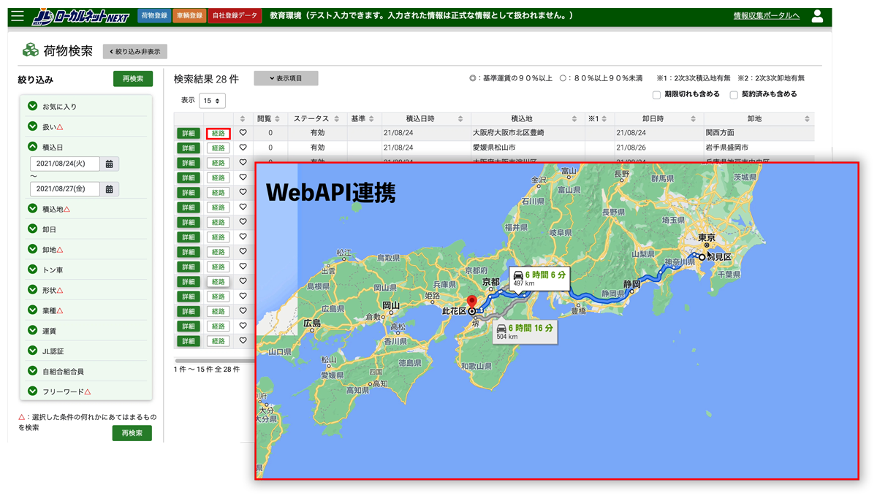Select the 6時間6分 497 km route label

pyautogui.click(x=539, y=278)
